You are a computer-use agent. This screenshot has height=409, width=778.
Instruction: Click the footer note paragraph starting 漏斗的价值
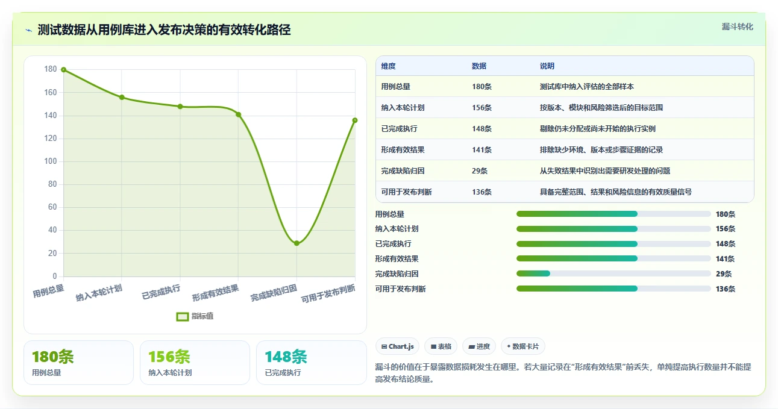pyautogui.click(x=563, y=373)
